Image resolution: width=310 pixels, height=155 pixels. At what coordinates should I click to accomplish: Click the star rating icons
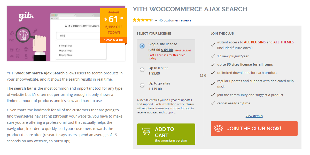coord(143,20)
